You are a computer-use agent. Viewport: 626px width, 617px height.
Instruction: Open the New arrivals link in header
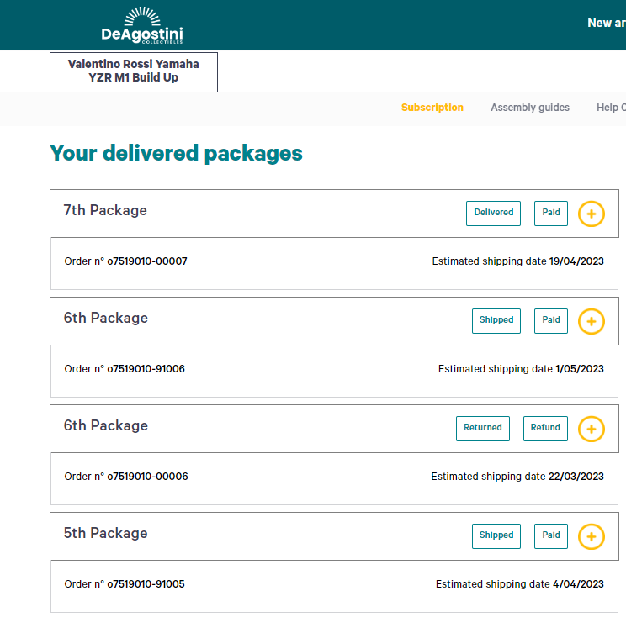click(x=606, y=24)
